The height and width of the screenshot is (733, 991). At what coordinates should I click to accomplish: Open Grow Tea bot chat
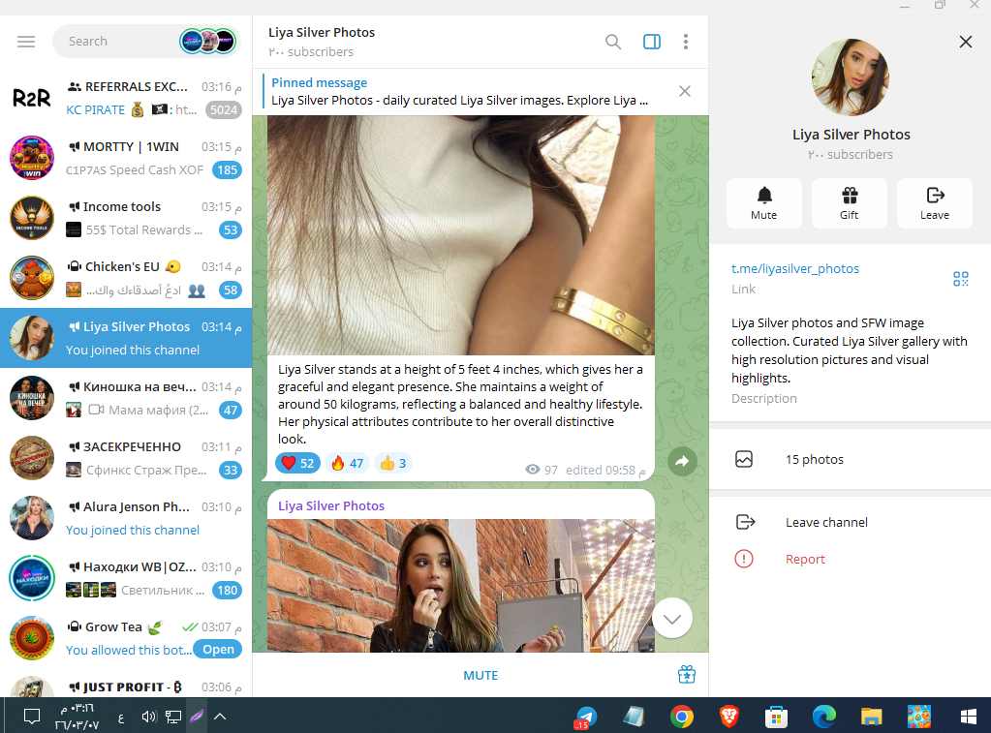(x=126, y=638)
